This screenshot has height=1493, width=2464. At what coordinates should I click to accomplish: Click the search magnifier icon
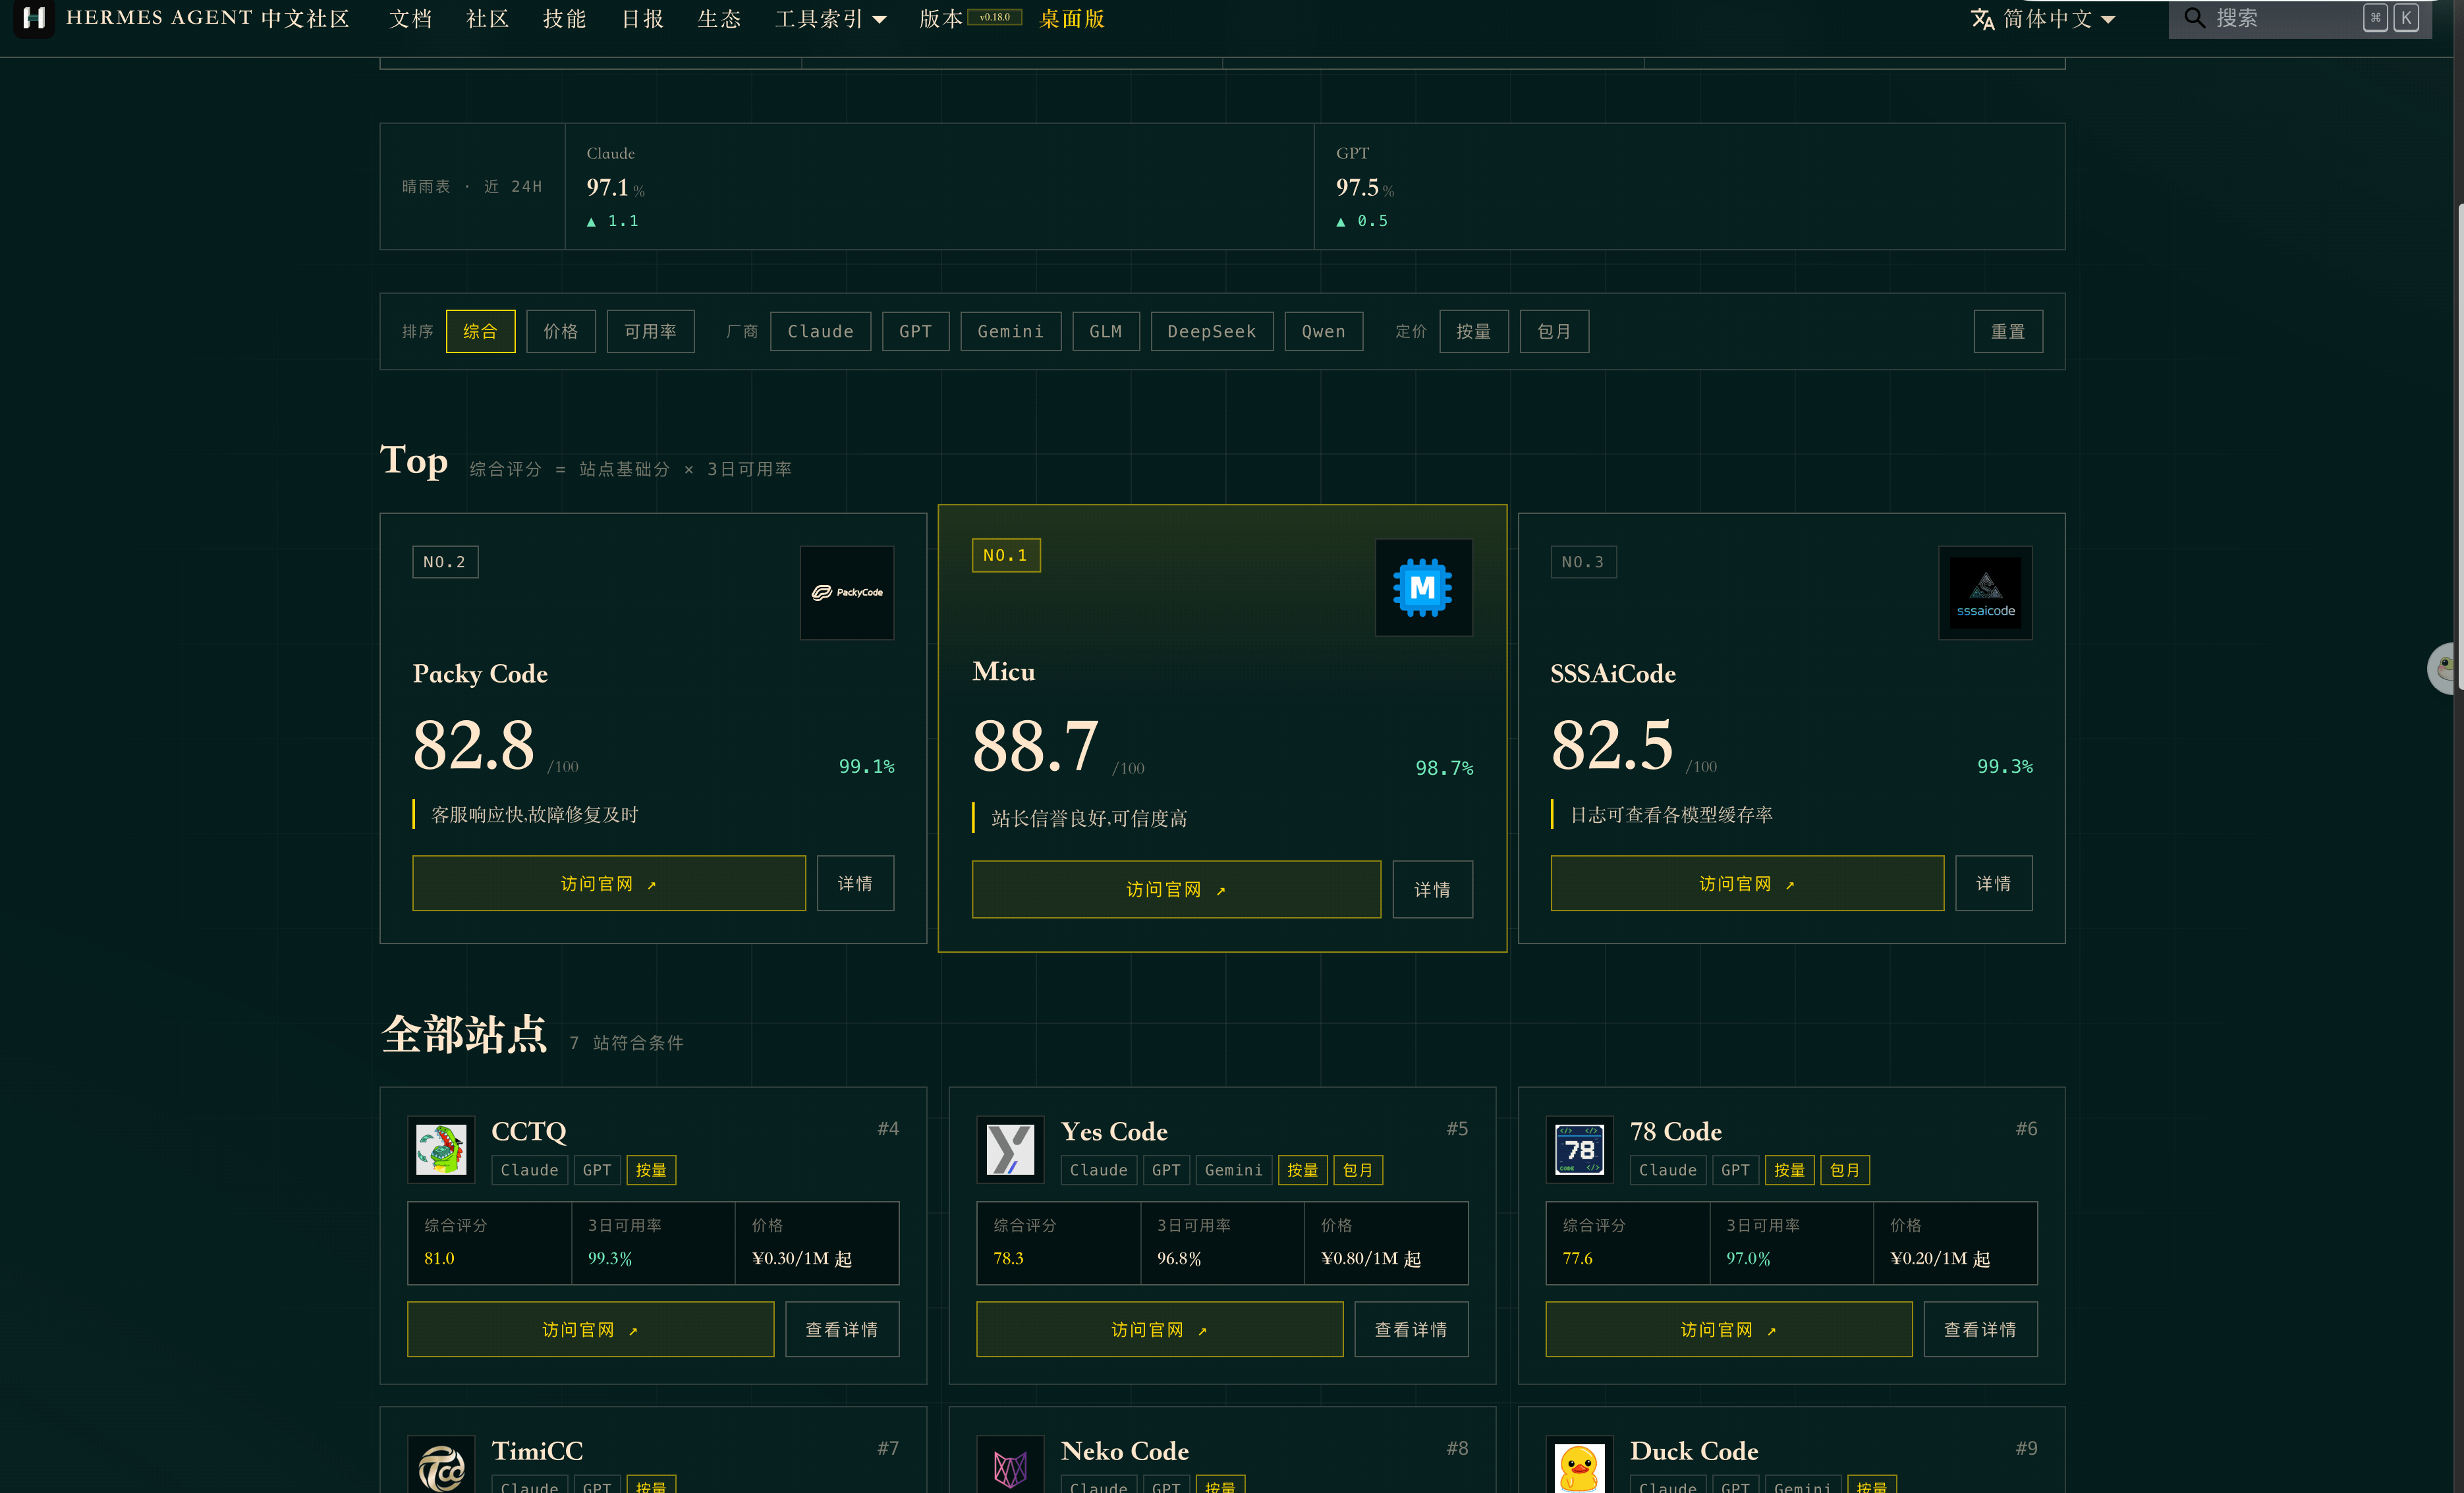coord(2194,18)
